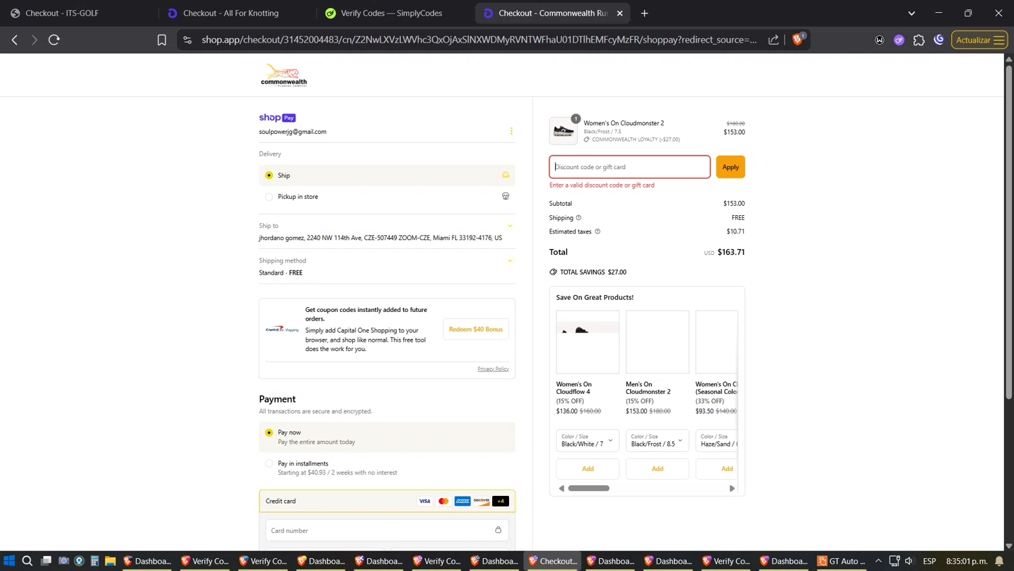Click product carousel left arrow

[561, 488]
